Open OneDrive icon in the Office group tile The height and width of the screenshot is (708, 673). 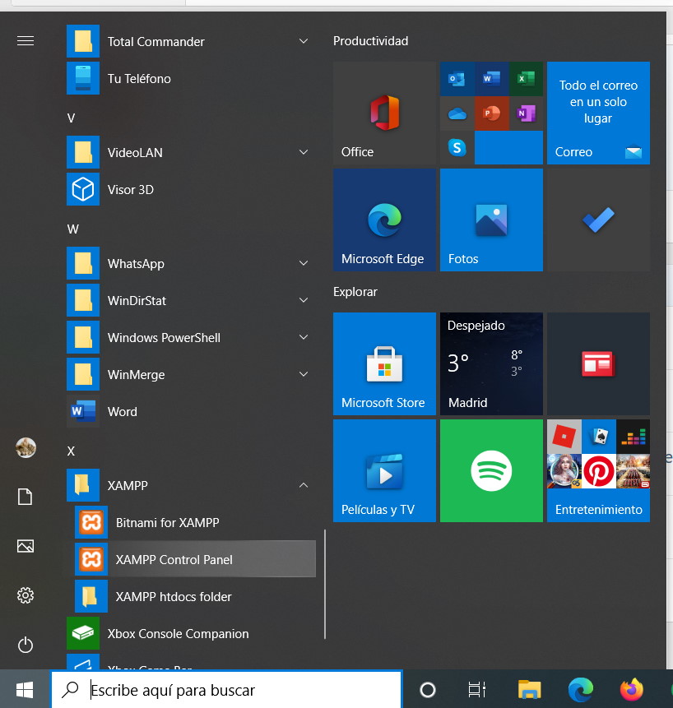[x=457, y=113]
